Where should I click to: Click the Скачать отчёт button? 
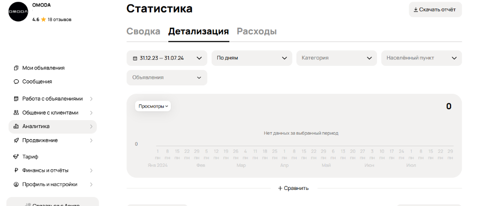(435, 10)
